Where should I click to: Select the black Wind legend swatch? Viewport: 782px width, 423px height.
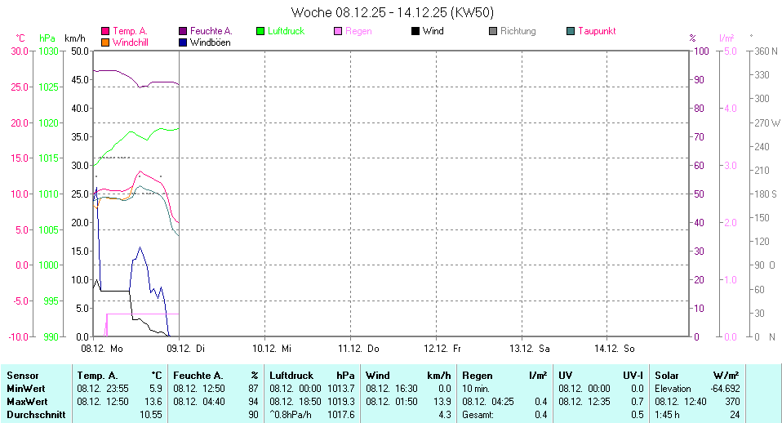(415, 31)
